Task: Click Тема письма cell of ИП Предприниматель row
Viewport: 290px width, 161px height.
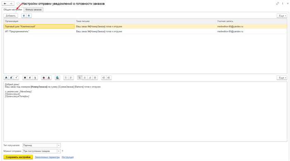Action: click(145, 31)
